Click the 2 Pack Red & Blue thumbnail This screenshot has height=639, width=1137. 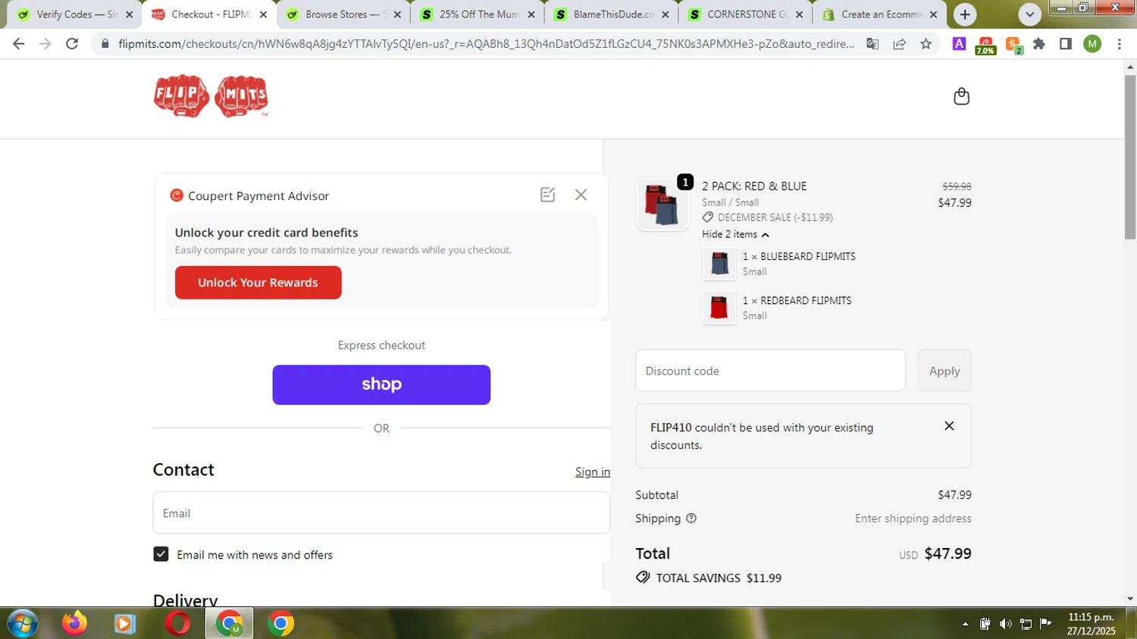click(662, 204)
